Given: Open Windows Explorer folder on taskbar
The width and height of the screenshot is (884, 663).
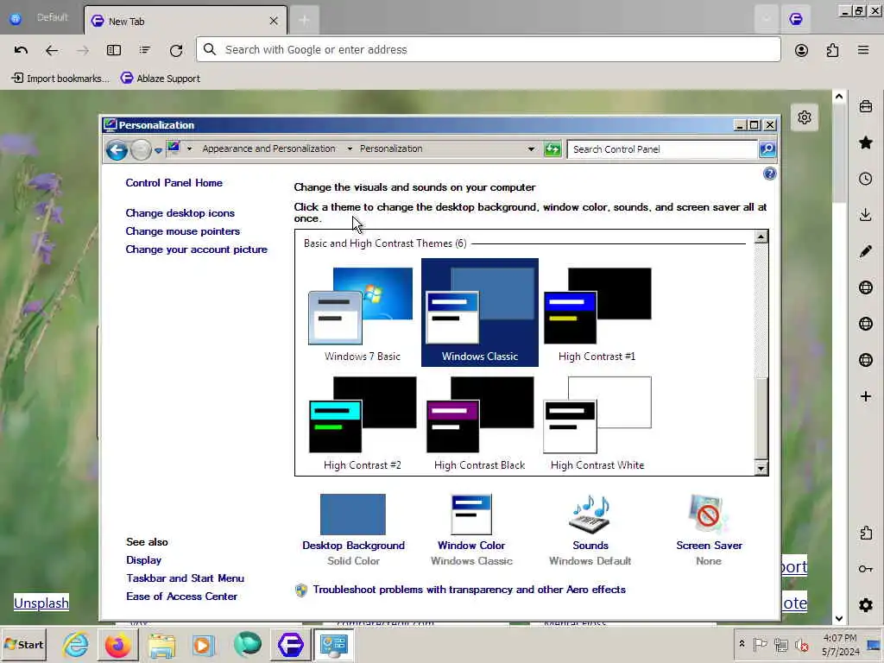Looking at the screenshot, I should (161, 645).
